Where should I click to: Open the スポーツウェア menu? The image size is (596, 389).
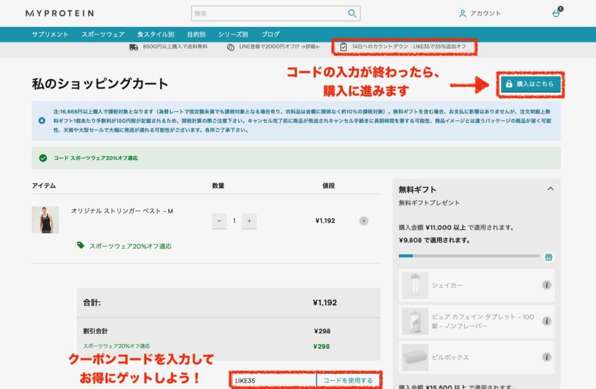point(102,34)
